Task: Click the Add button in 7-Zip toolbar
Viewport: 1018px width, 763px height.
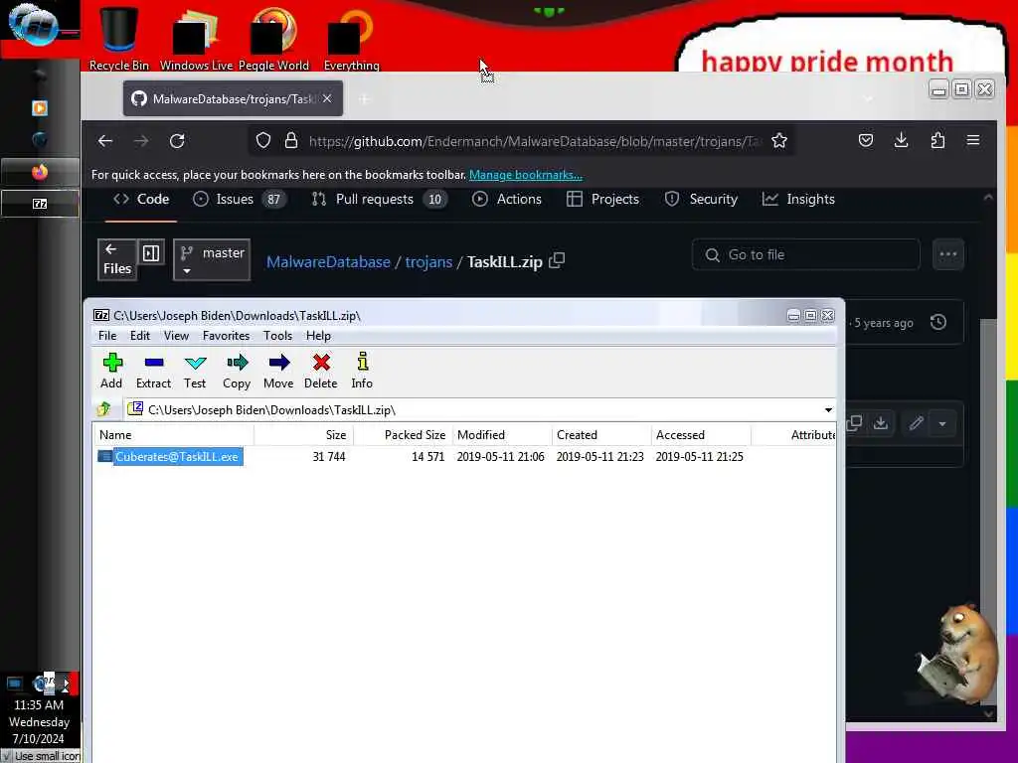Action: (x=111, y=371)
